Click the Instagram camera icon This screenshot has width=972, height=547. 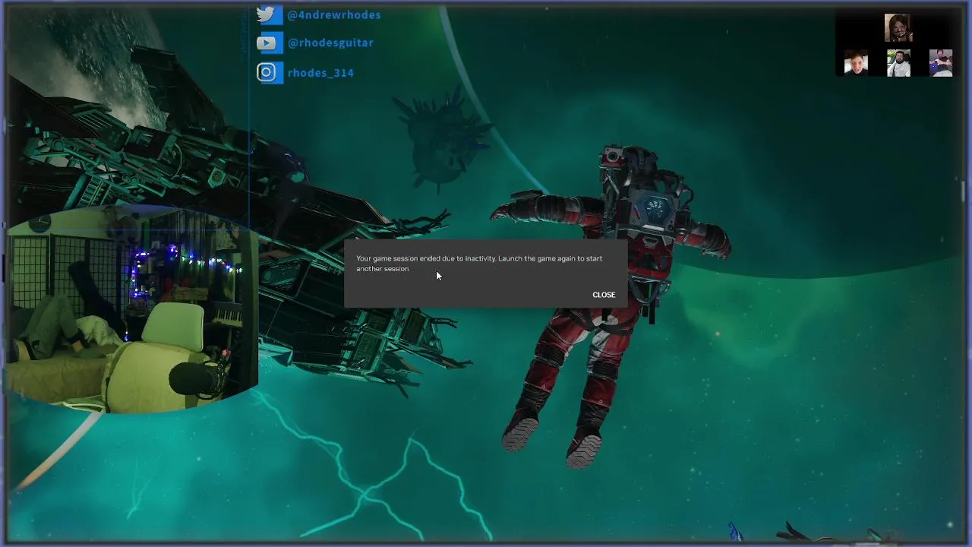266,72
